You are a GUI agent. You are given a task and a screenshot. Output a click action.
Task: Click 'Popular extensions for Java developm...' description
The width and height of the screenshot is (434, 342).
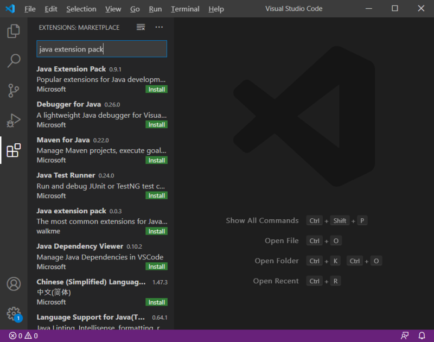coord(101,79)
